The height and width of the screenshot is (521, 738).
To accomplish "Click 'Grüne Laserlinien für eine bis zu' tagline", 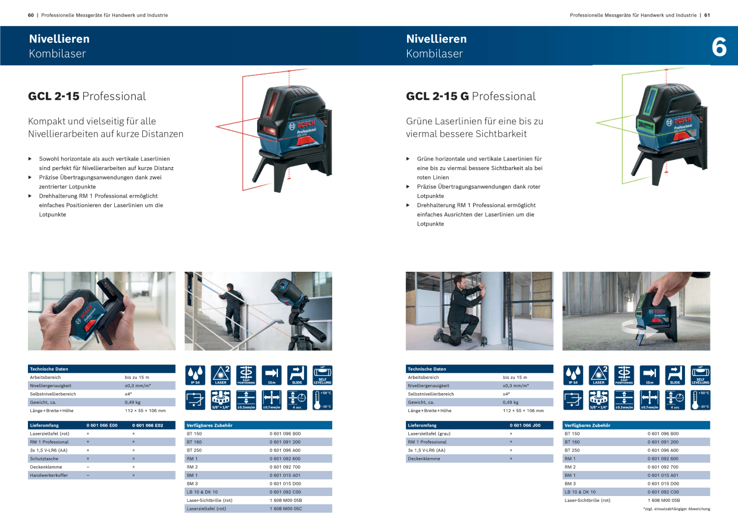I will click(x=474, y=121).
